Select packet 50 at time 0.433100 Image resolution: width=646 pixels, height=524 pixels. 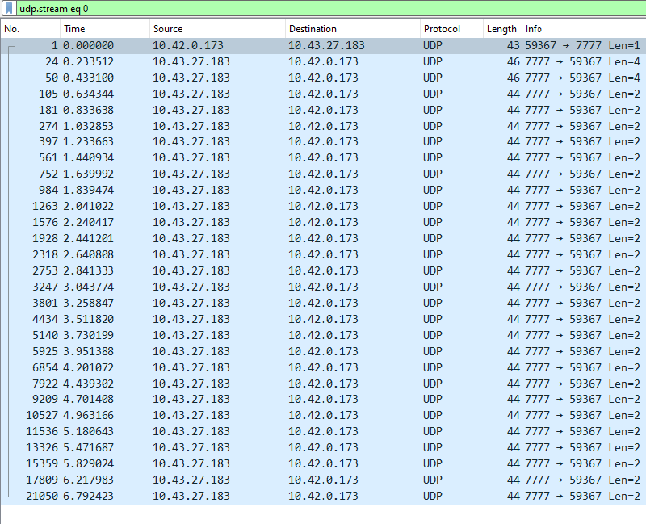pyautogui.click(x=242, y=78)
